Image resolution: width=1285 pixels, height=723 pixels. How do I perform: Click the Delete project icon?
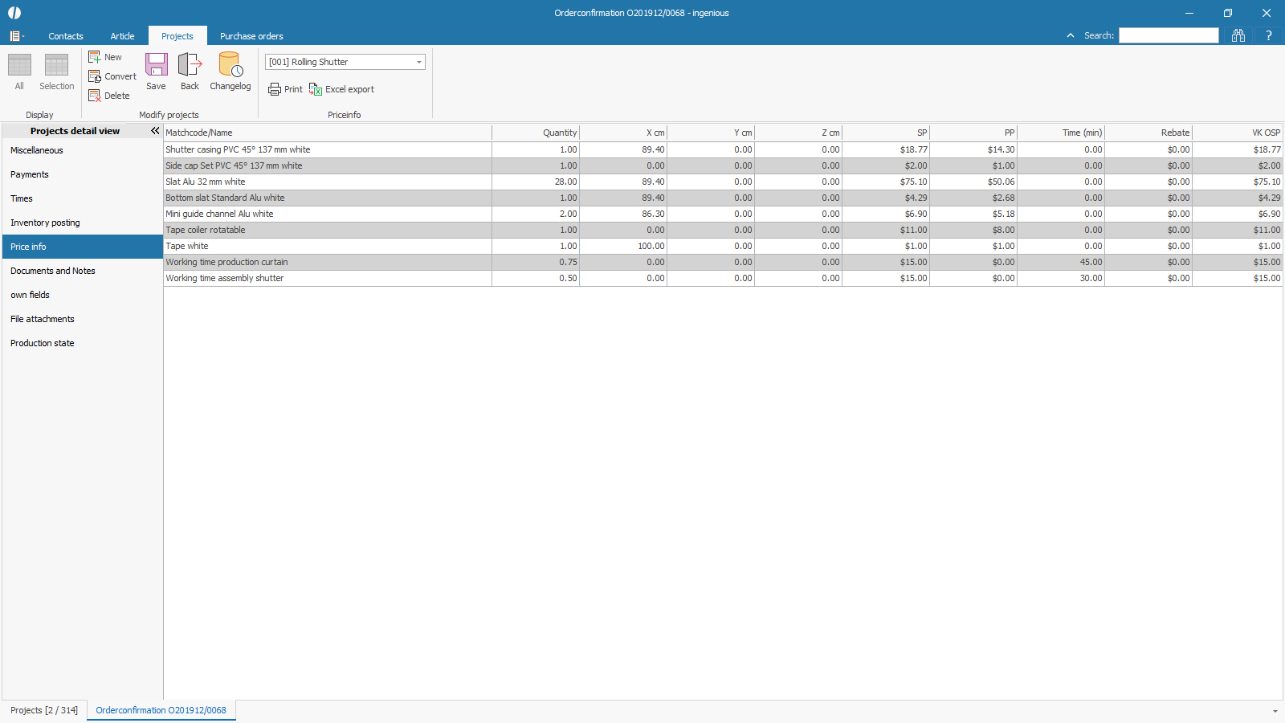coord(95,96)
